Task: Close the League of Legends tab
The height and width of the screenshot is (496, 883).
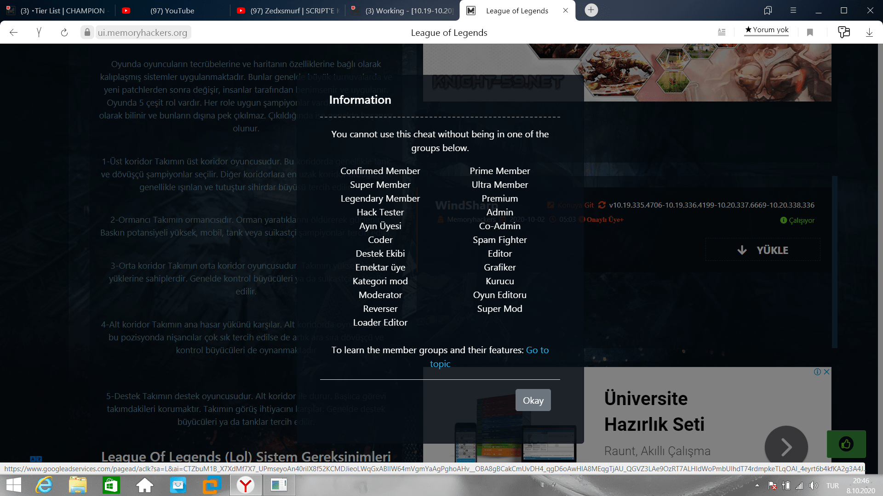Action: [566, 11]
